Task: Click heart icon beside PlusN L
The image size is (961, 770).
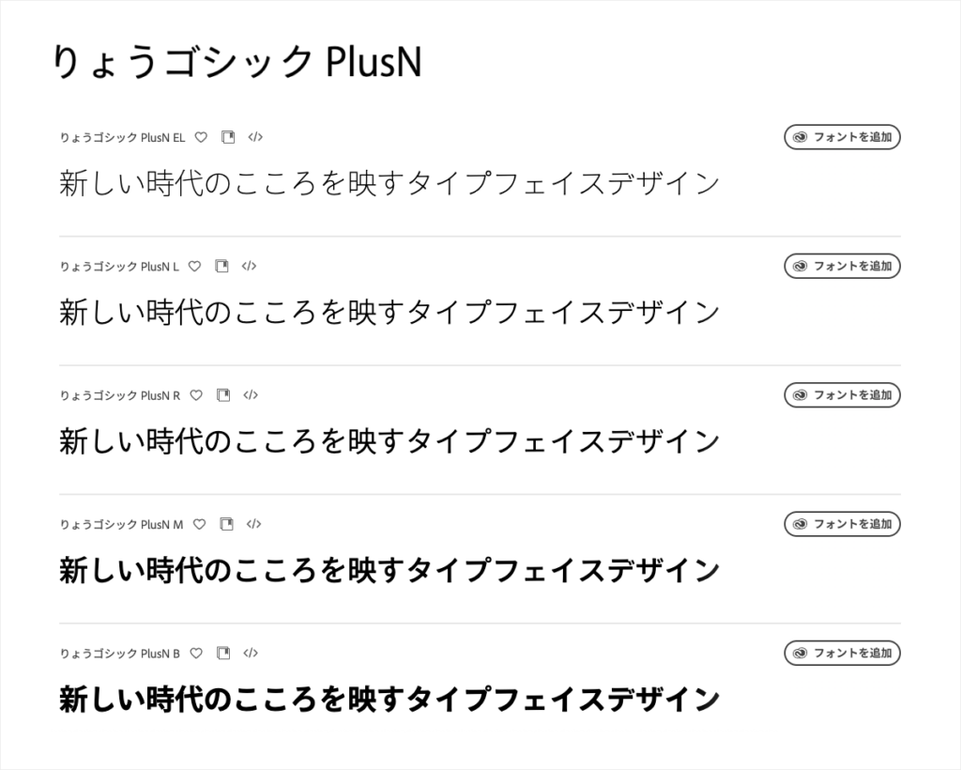Action: click(194, 266)
